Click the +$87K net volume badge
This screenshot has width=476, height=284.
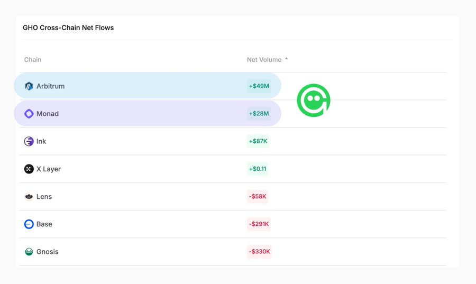click(258, 141)
